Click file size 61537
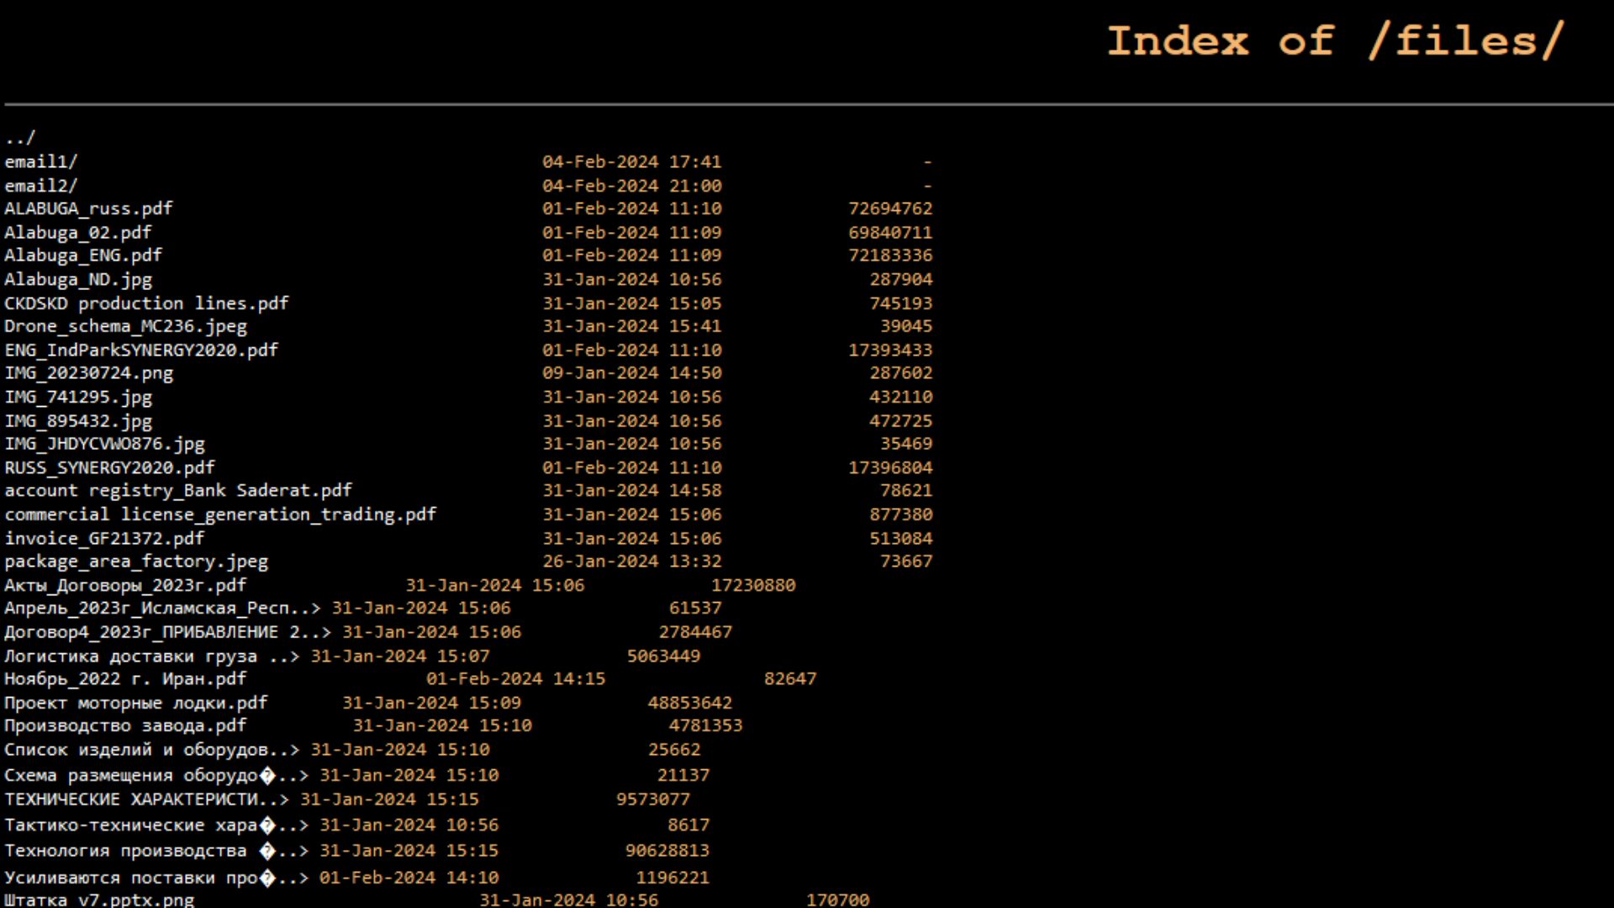1614x908 pixels. [695, 608]
